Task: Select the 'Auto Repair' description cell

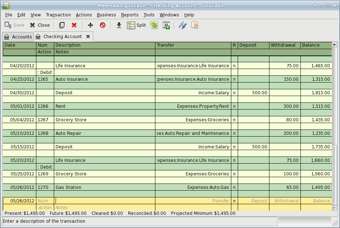Action: 104,133
